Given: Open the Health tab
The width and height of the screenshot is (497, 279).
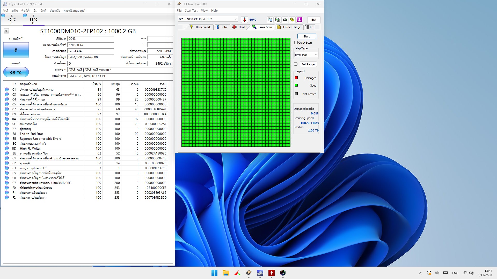Looking at the screenshot, I should coord(240,27).
